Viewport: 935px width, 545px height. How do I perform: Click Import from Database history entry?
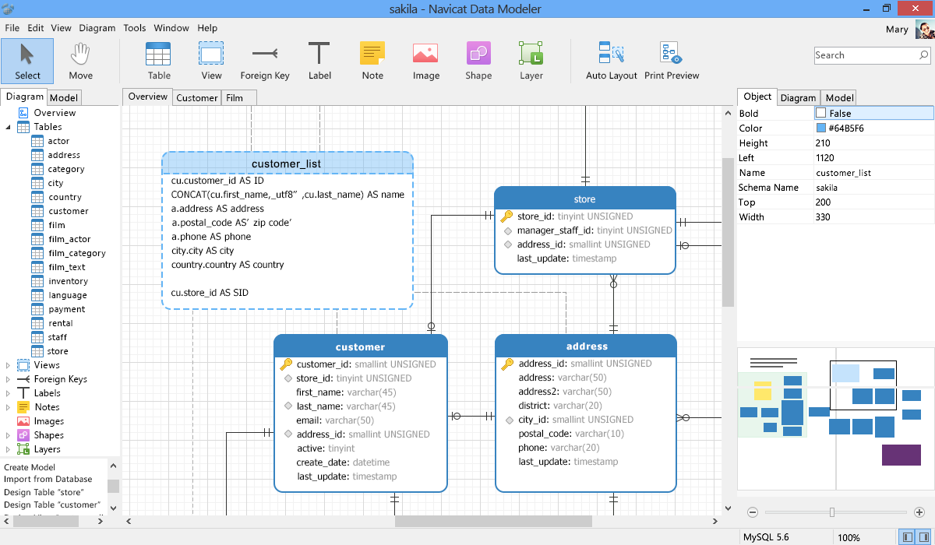click(x=48, y=480)
